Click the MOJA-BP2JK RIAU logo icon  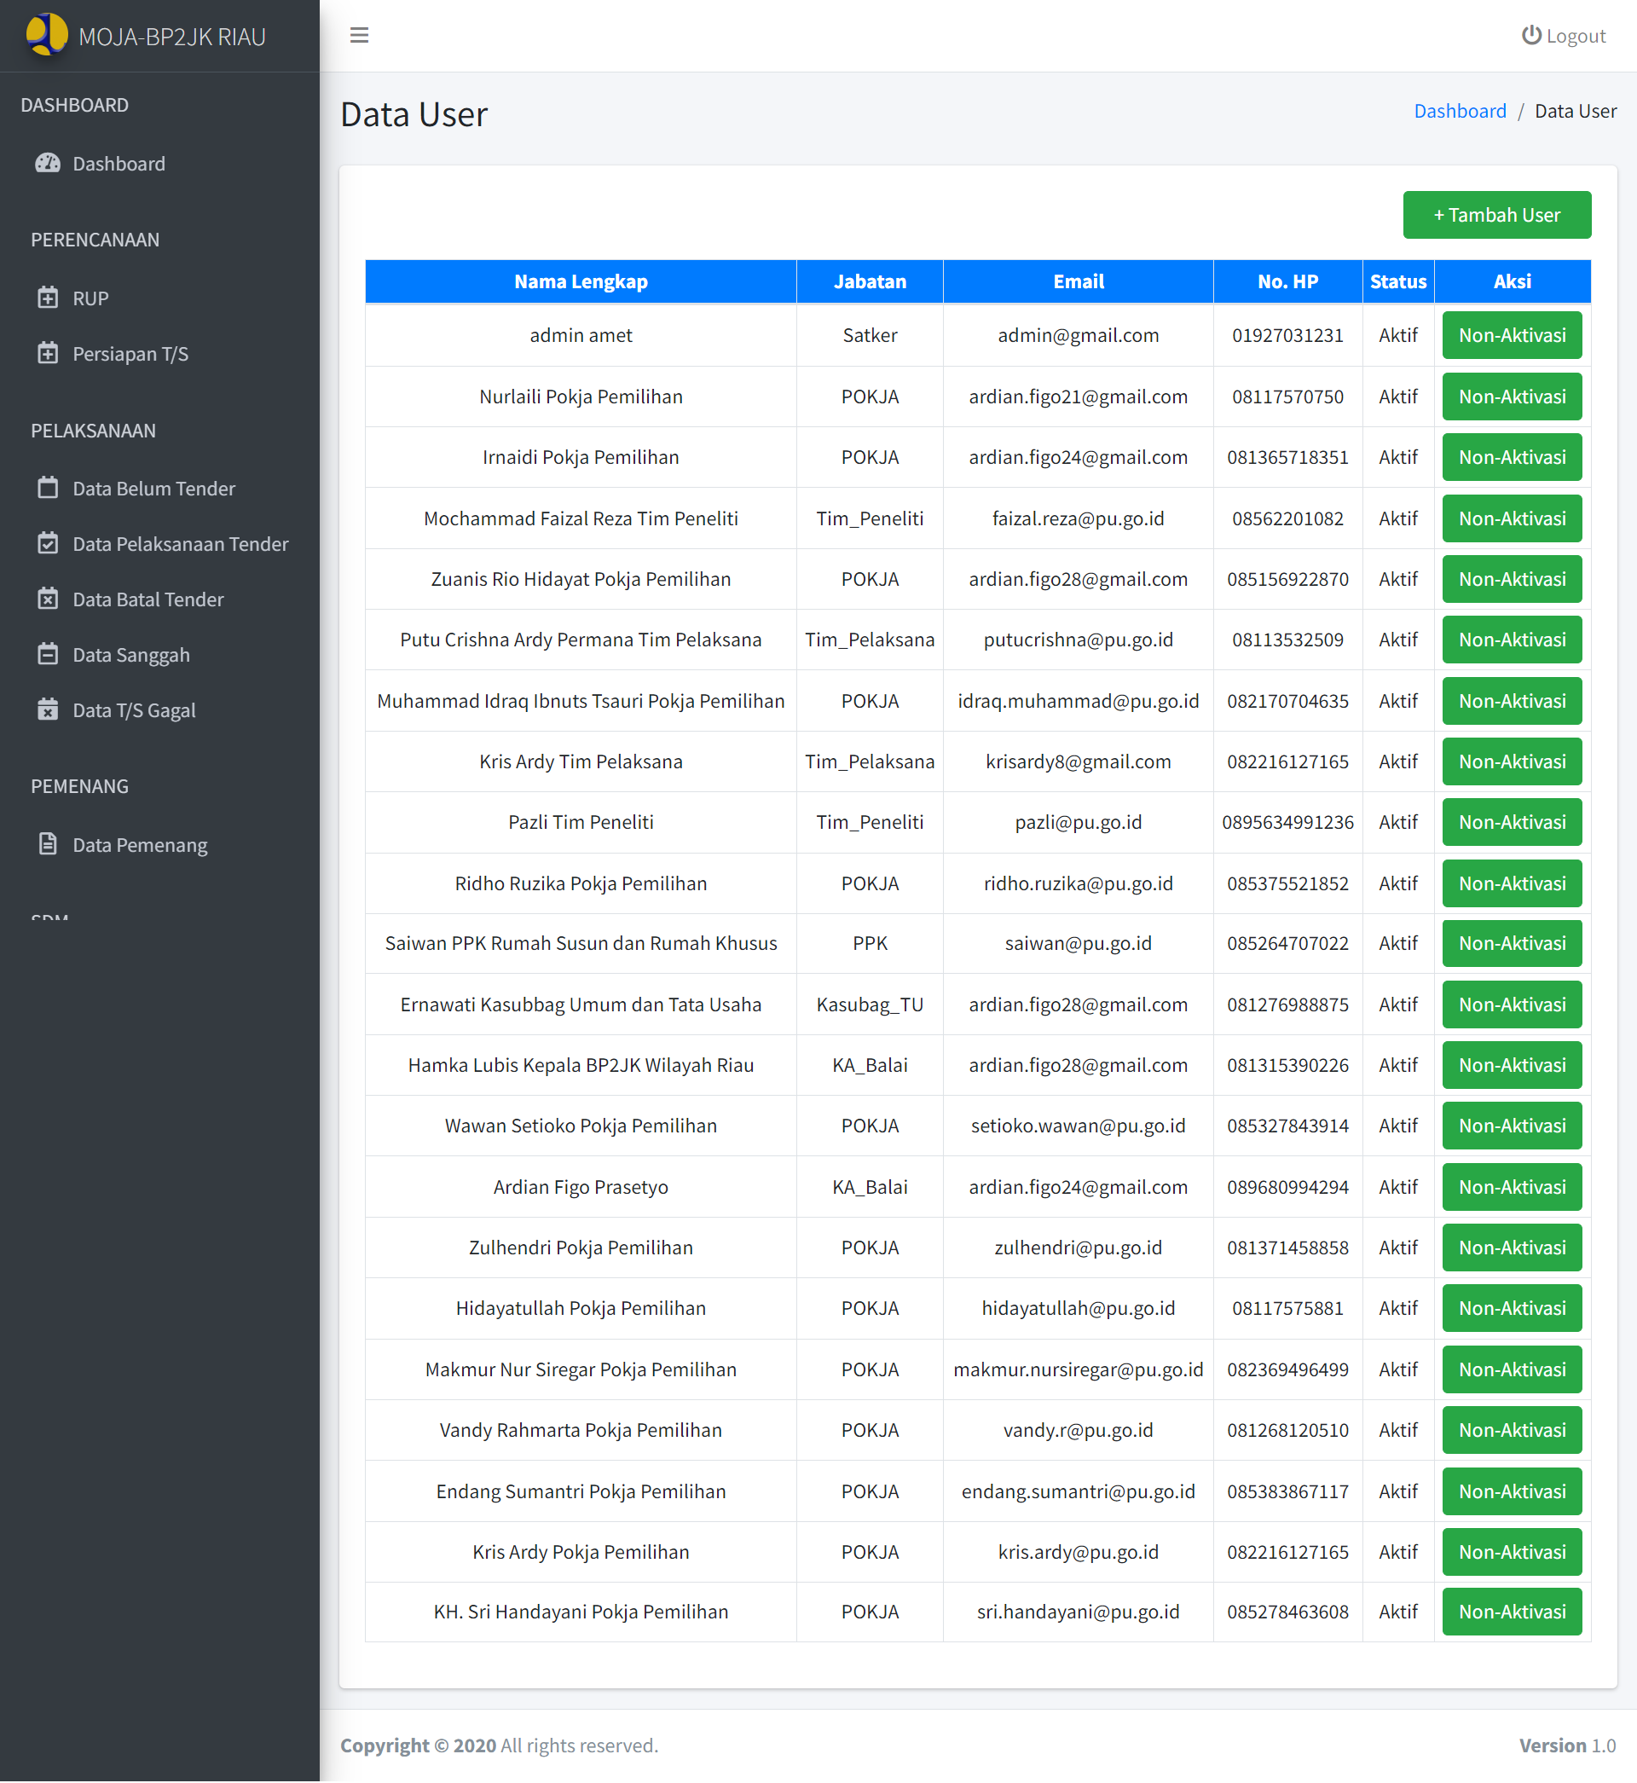tap(46, 35)
